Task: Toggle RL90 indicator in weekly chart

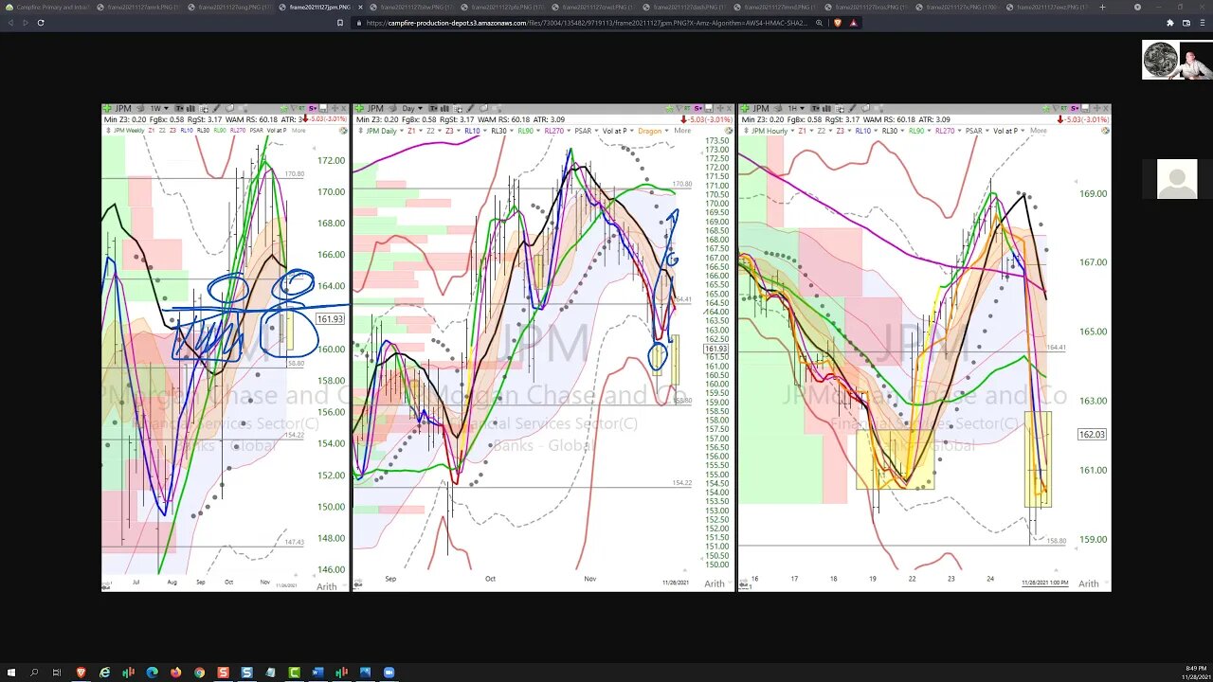Action: [x=220, y=131]
